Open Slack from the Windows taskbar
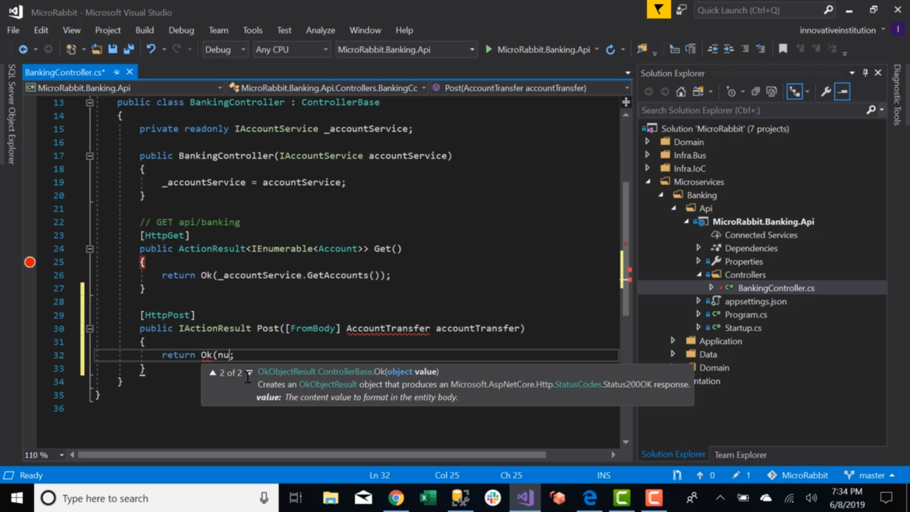Screen dimensions: 910x512 pyautogui.click(x=493, y=498)
